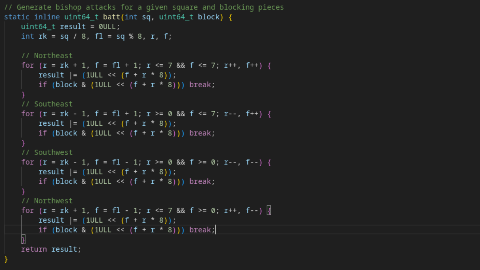Click the function name batt
Viewport: 480px width, 270px height.
pos(112,17)
